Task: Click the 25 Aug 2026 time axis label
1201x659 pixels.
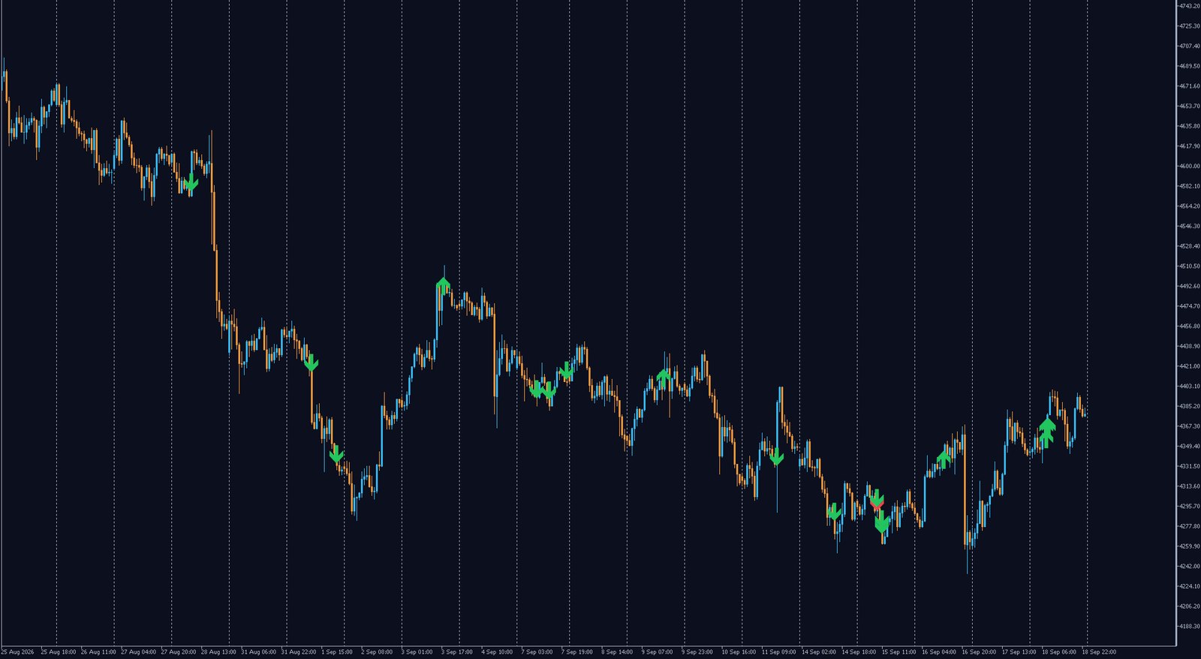Action: pyautogui.click(x=17, y=652)
